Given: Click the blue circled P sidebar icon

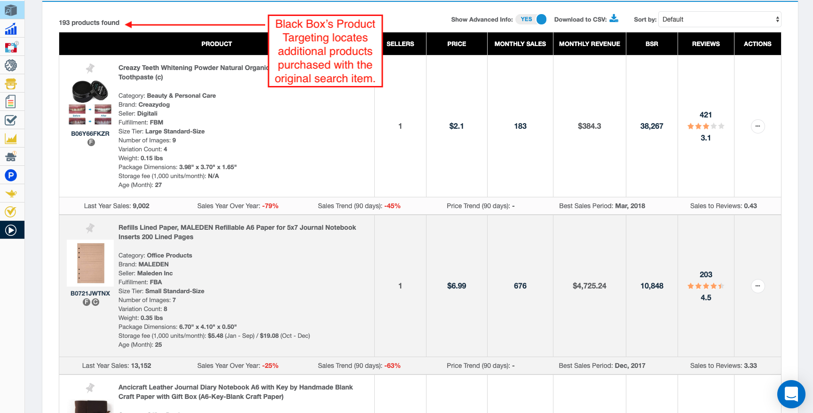Looking at the screenshot, I should point(11,175).
